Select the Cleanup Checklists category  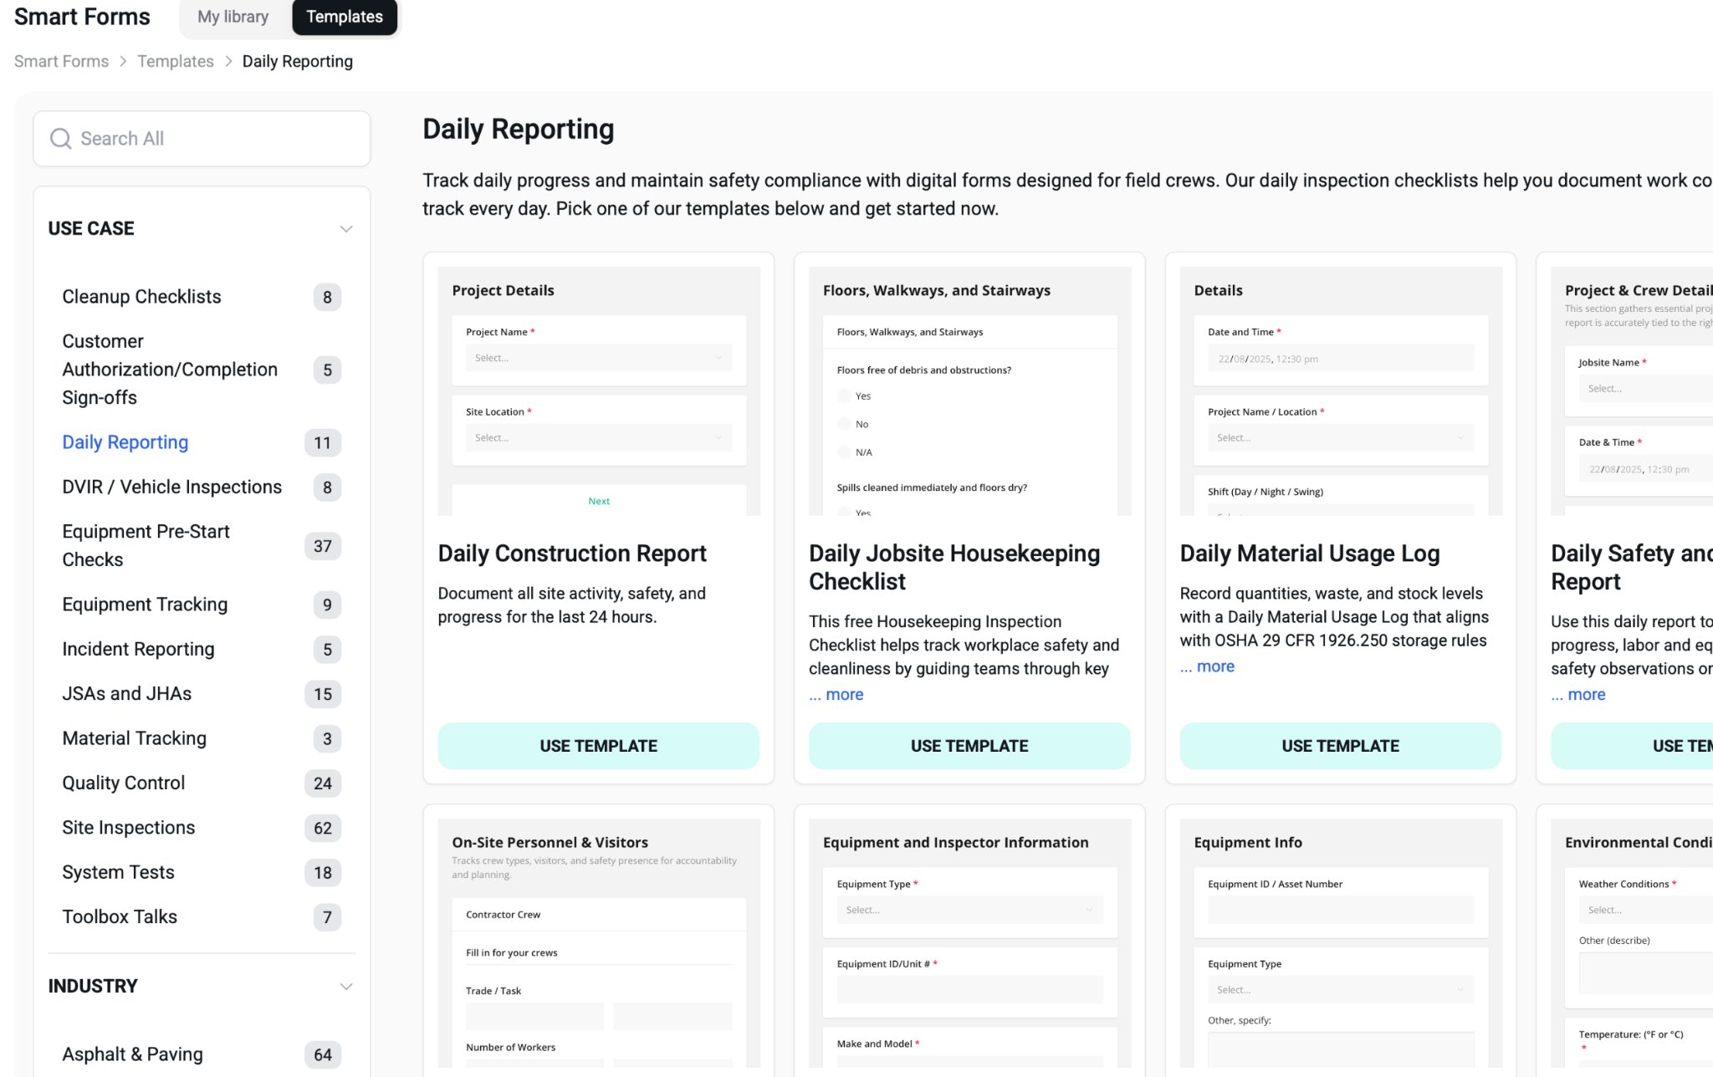point(202,297)
